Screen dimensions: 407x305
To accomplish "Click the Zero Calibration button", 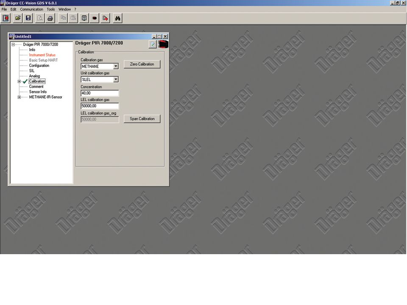I will click(142, 64).
